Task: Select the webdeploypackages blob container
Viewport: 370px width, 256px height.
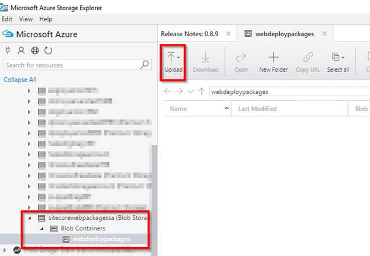Action: point(101,239)
